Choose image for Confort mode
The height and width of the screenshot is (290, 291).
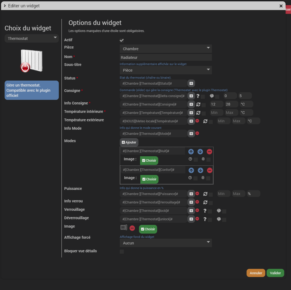(149, 179)
